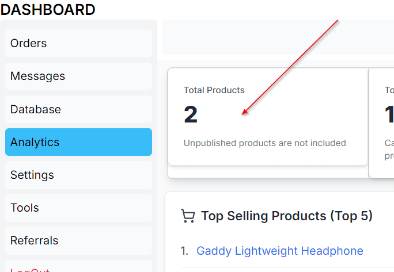Image resolution: width=394 pixels, height=272 pixels.
Task: Click the Total Products card label
Action: tap(214, 90)
